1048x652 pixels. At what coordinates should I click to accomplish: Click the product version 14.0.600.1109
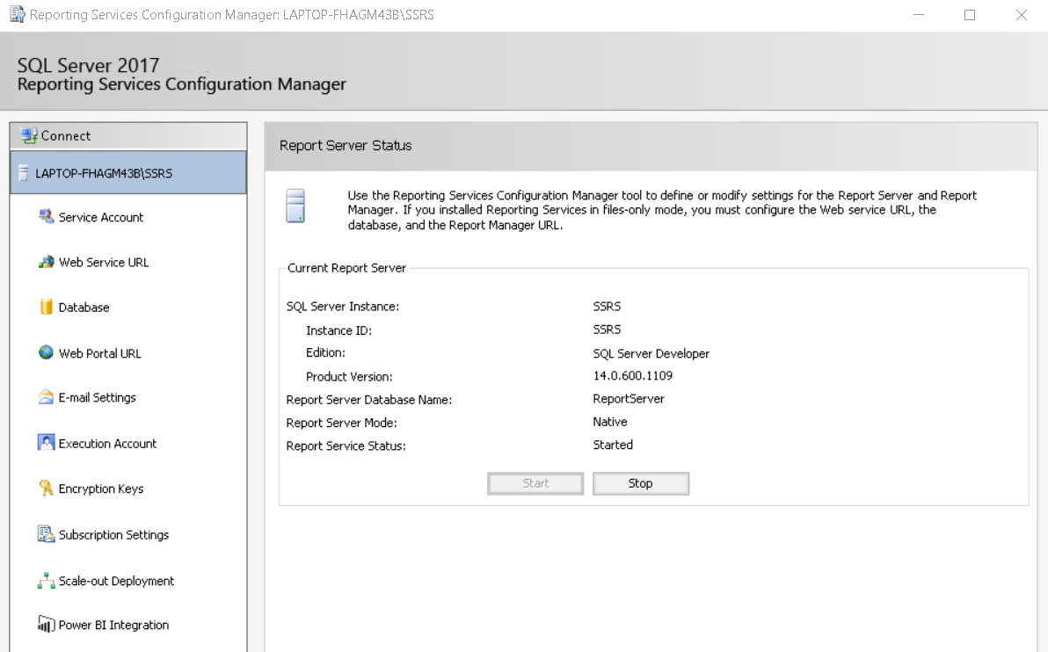(x=632, y=375)
